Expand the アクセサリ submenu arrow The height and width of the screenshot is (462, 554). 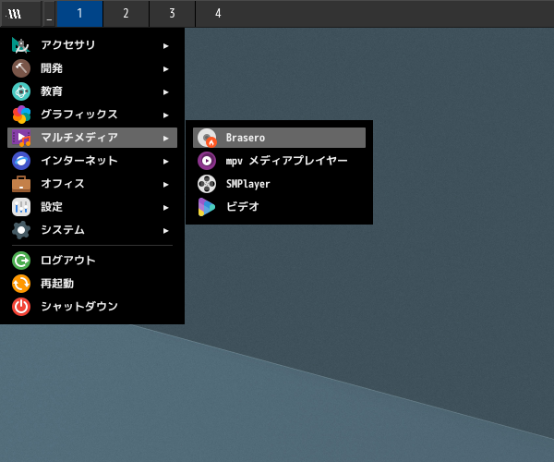(165, 46)
